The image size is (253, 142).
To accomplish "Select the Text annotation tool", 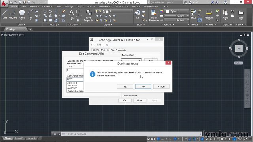I will pyautogui.click(x=71, y=14).
